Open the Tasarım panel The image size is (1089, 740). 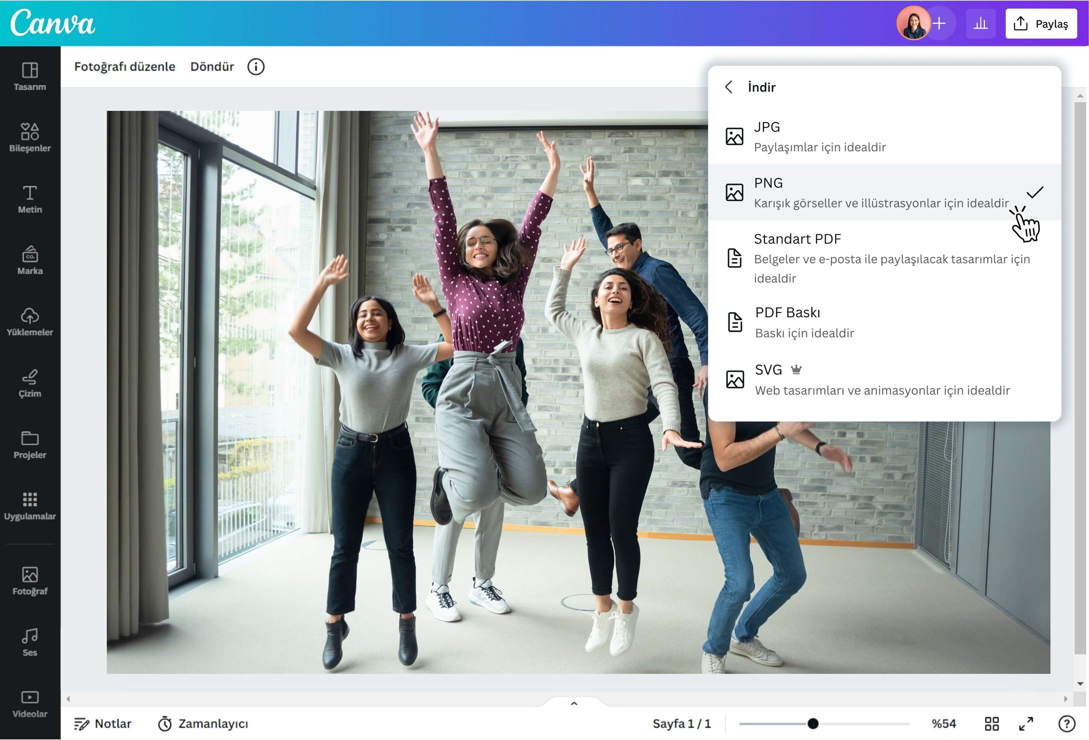pos(30,76)
